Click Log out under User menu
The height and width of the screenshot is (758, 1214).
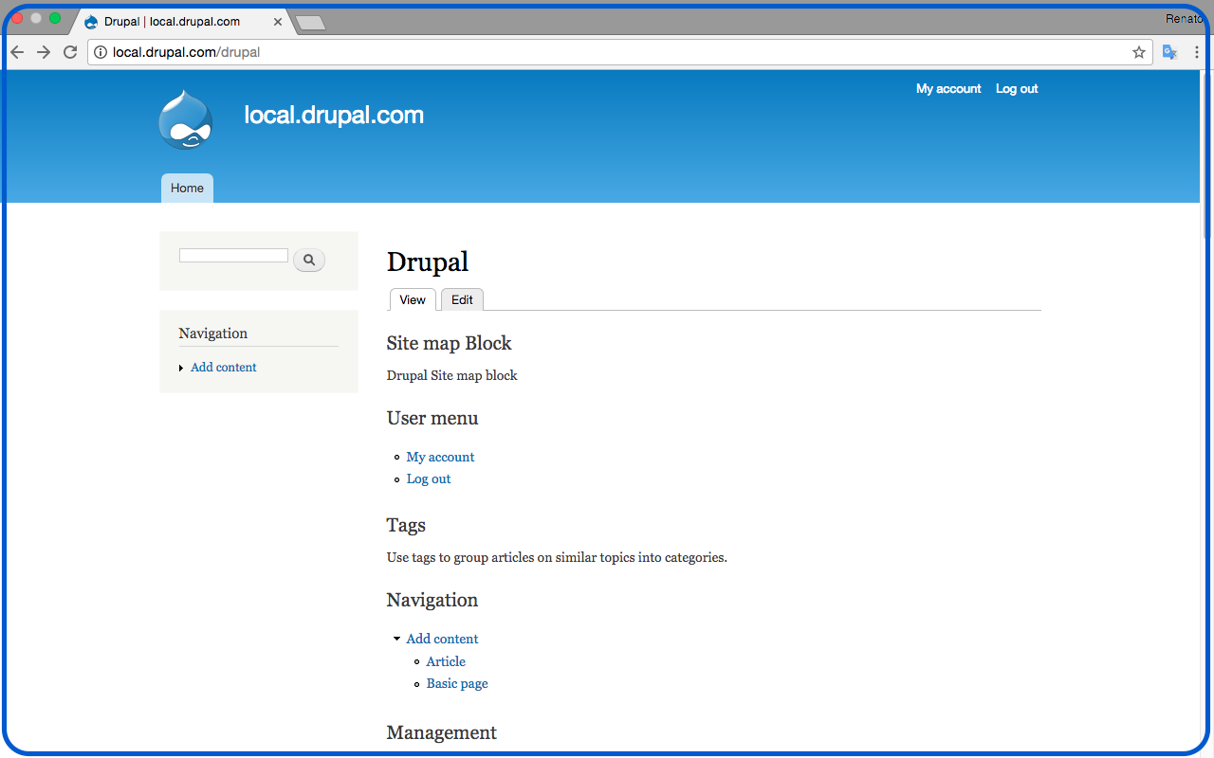point(429,478)
